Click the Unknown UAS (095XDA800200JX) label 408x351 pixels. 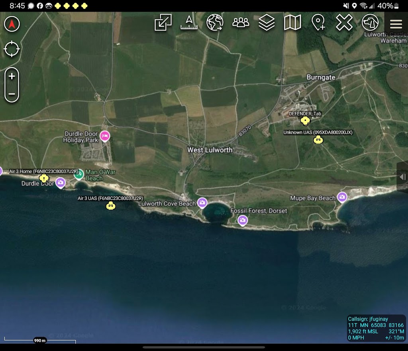[318, 132]
